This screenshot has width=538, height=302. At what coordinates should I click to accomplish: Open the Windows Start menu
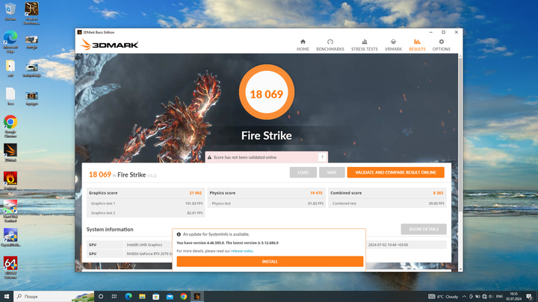7,296
